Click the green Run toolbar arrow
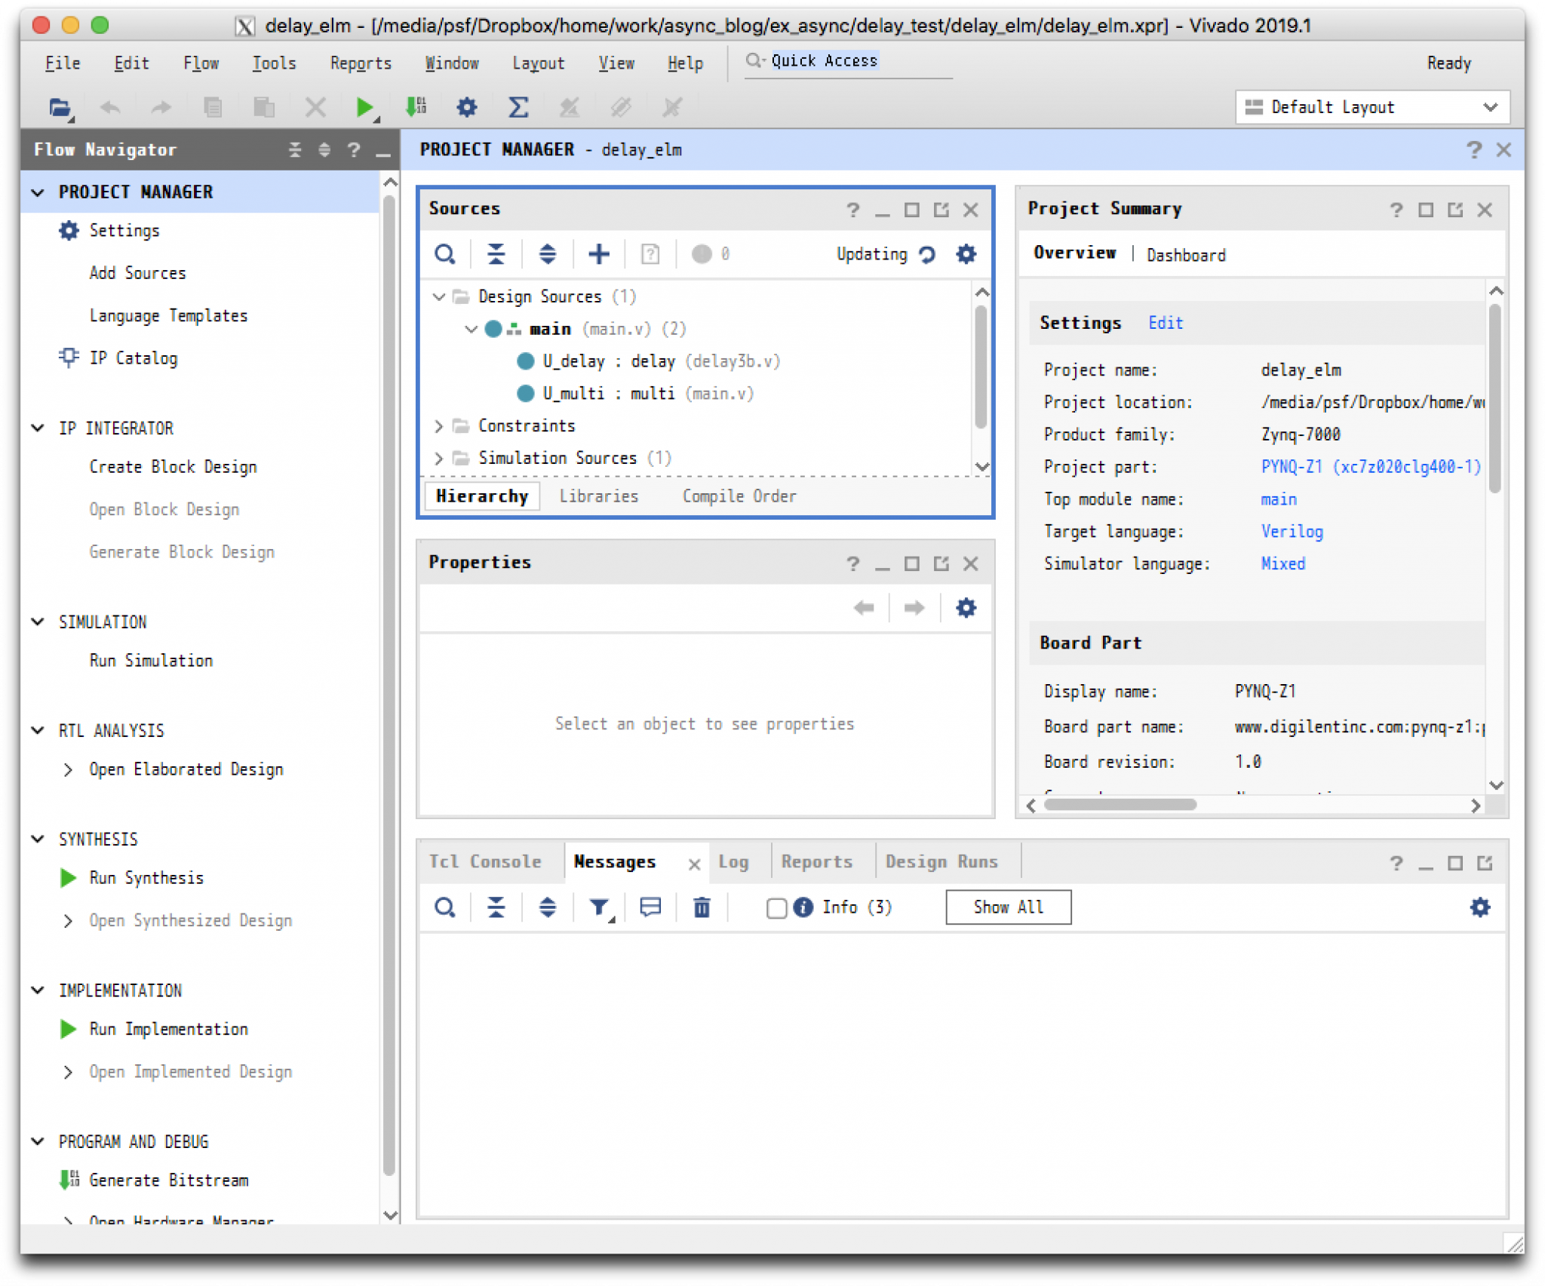 click(x=364, y=108)
